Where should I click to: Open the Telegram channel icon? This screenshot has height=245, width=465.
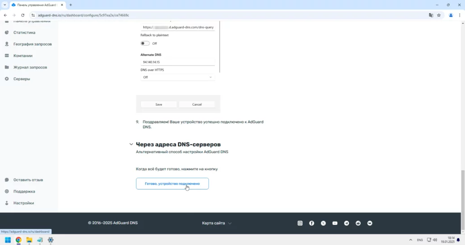tap(347, 223)
